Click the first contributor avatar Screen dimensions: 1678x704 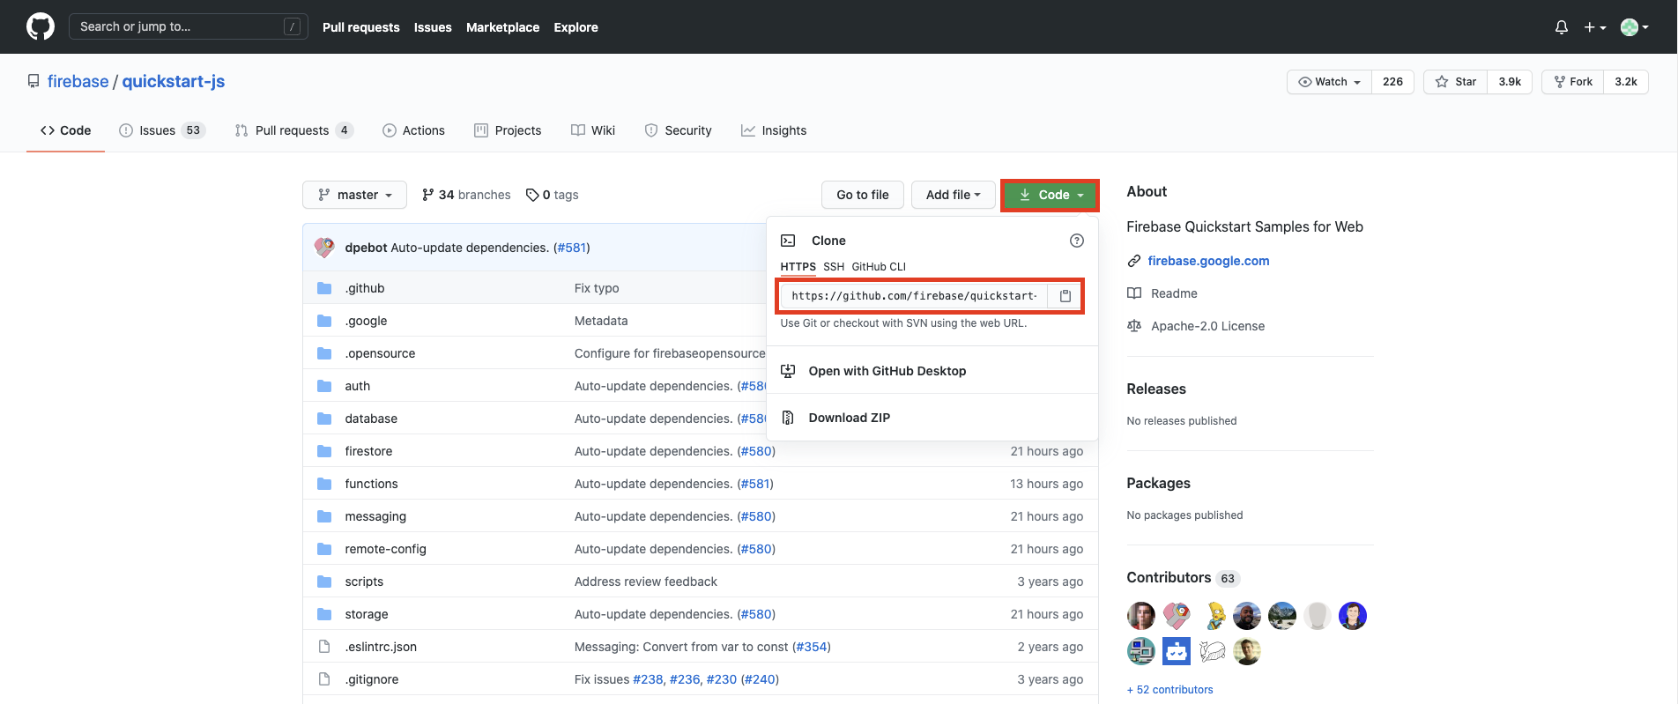(x=1141, y=616)
